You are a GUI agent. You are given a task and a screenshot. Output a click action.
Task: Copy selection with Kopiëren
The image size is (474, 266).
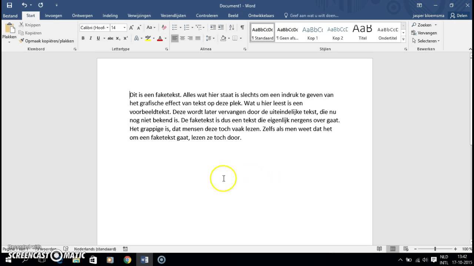[30, 33]
